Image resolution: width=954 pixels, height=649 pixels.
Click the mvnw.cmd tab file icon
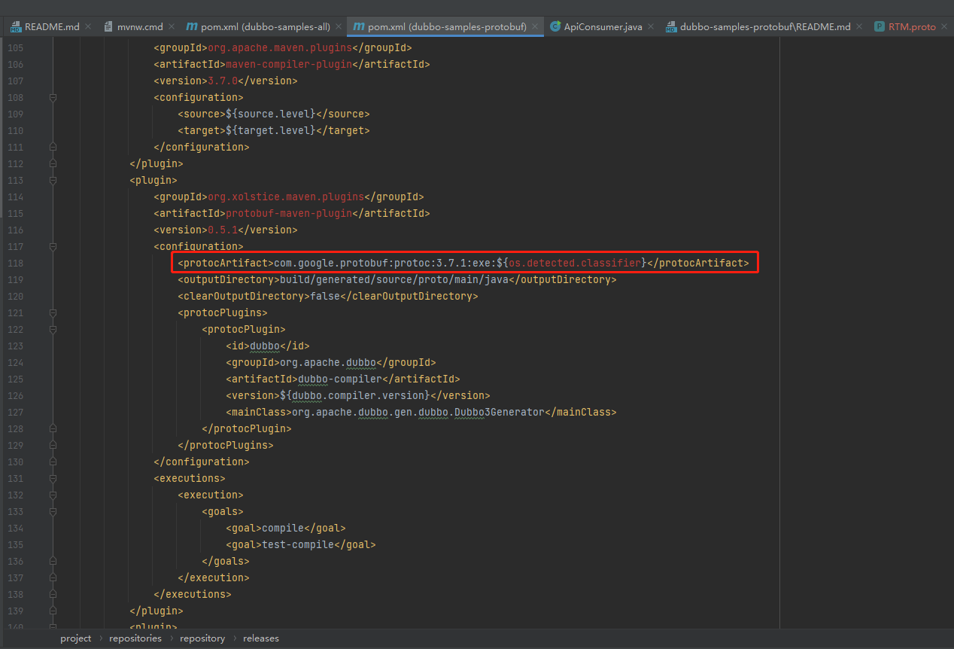tap(109, 26)
